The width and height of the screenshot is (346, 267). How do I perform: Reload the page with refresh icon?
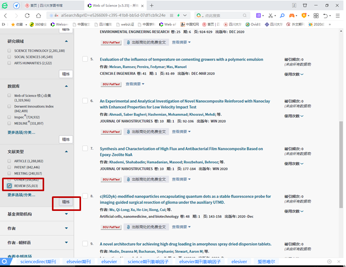click(27, 16)
